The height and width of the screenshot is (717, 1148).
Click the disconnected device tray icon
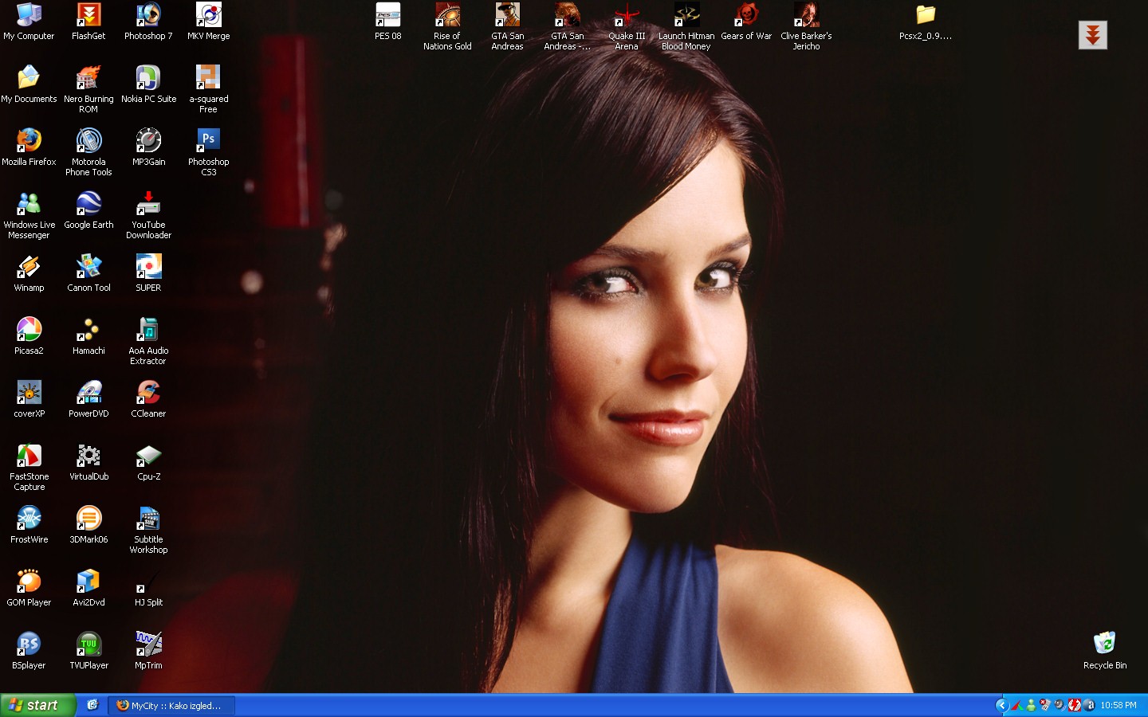1045,705
